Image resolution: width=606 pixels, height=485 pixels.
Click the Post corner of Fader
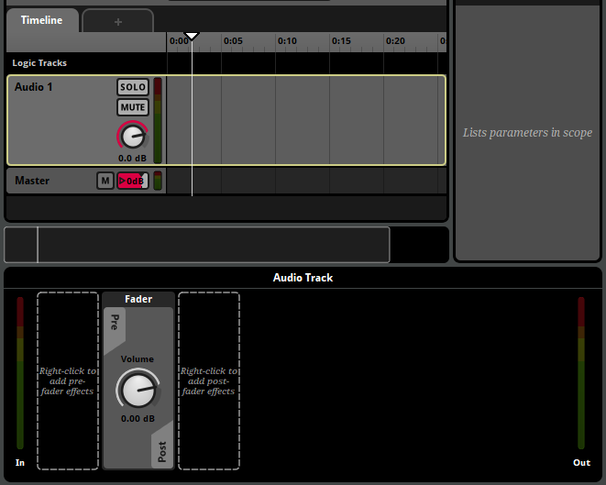coord(161,451)
